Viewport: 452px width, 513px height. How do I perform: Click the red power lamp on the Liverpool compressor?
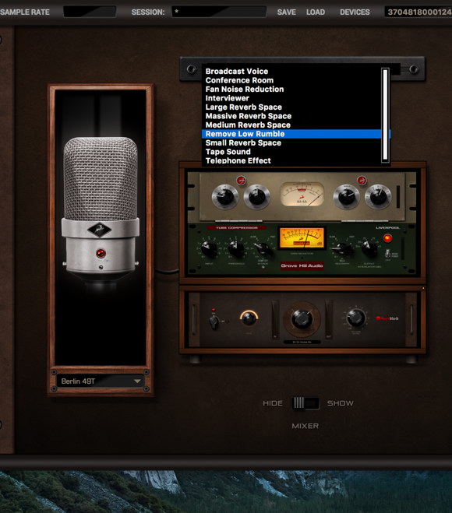[388, 238]
